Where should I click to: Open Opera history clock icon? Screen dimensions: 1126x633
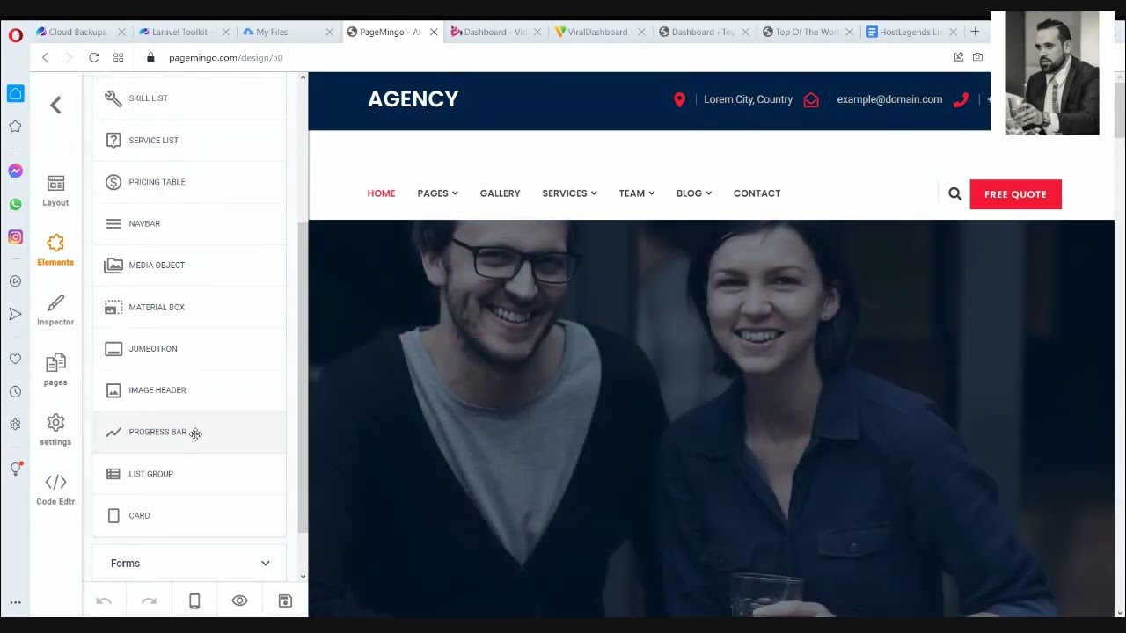15,392
